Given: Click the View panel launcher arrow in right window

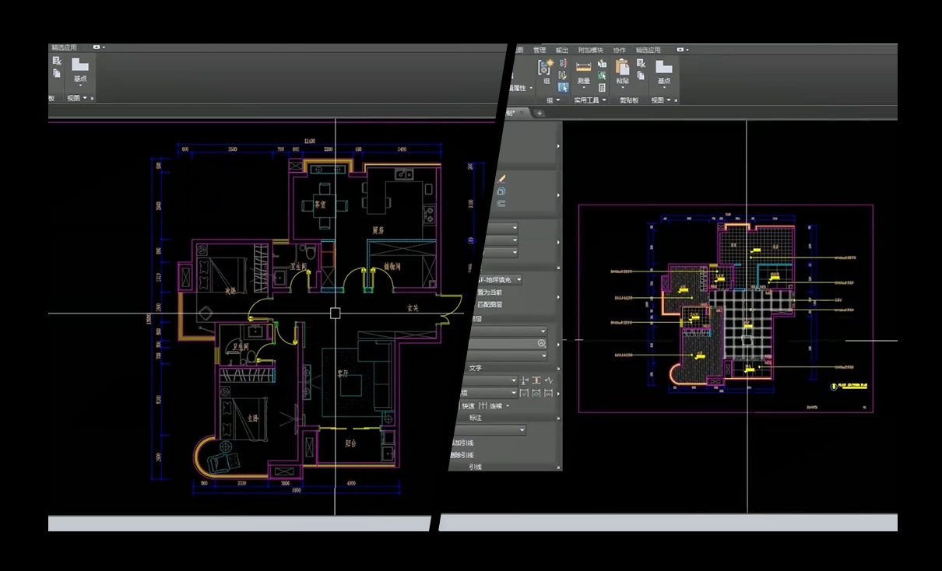Looking at the screenshot, I should 676,100.
